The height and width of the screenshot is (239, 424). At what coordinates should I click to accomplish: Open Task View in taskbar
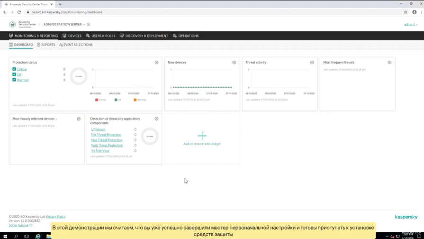pyautogui.click(x=27, y=236)
